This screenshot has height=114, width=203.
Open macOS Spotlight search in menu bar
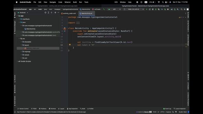163,2
